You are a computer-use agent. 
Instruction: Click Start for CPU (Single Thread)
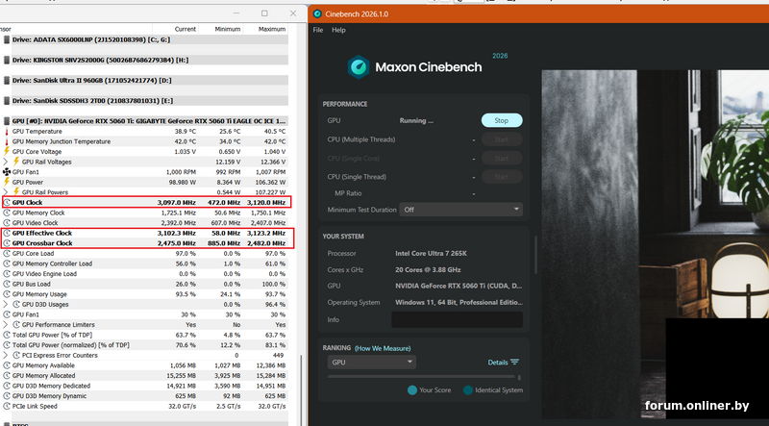point(501,177)
